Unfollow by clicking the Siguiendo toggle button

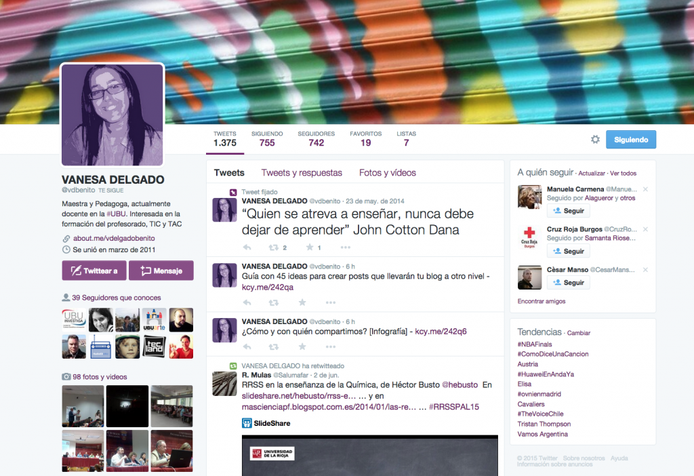630,139
